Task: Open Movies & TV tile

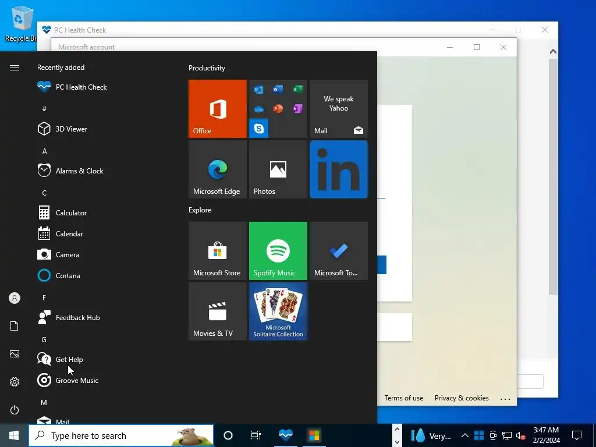Action: point(218,311)
